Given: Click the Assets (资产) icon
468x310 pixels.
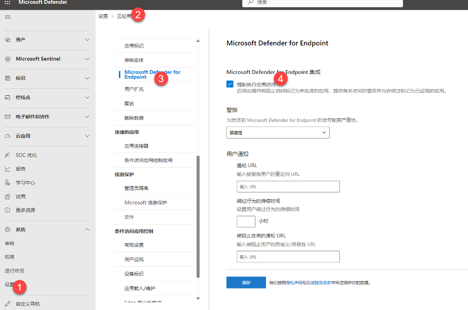Looking at the screenshot, I should (x=8, y=40).
